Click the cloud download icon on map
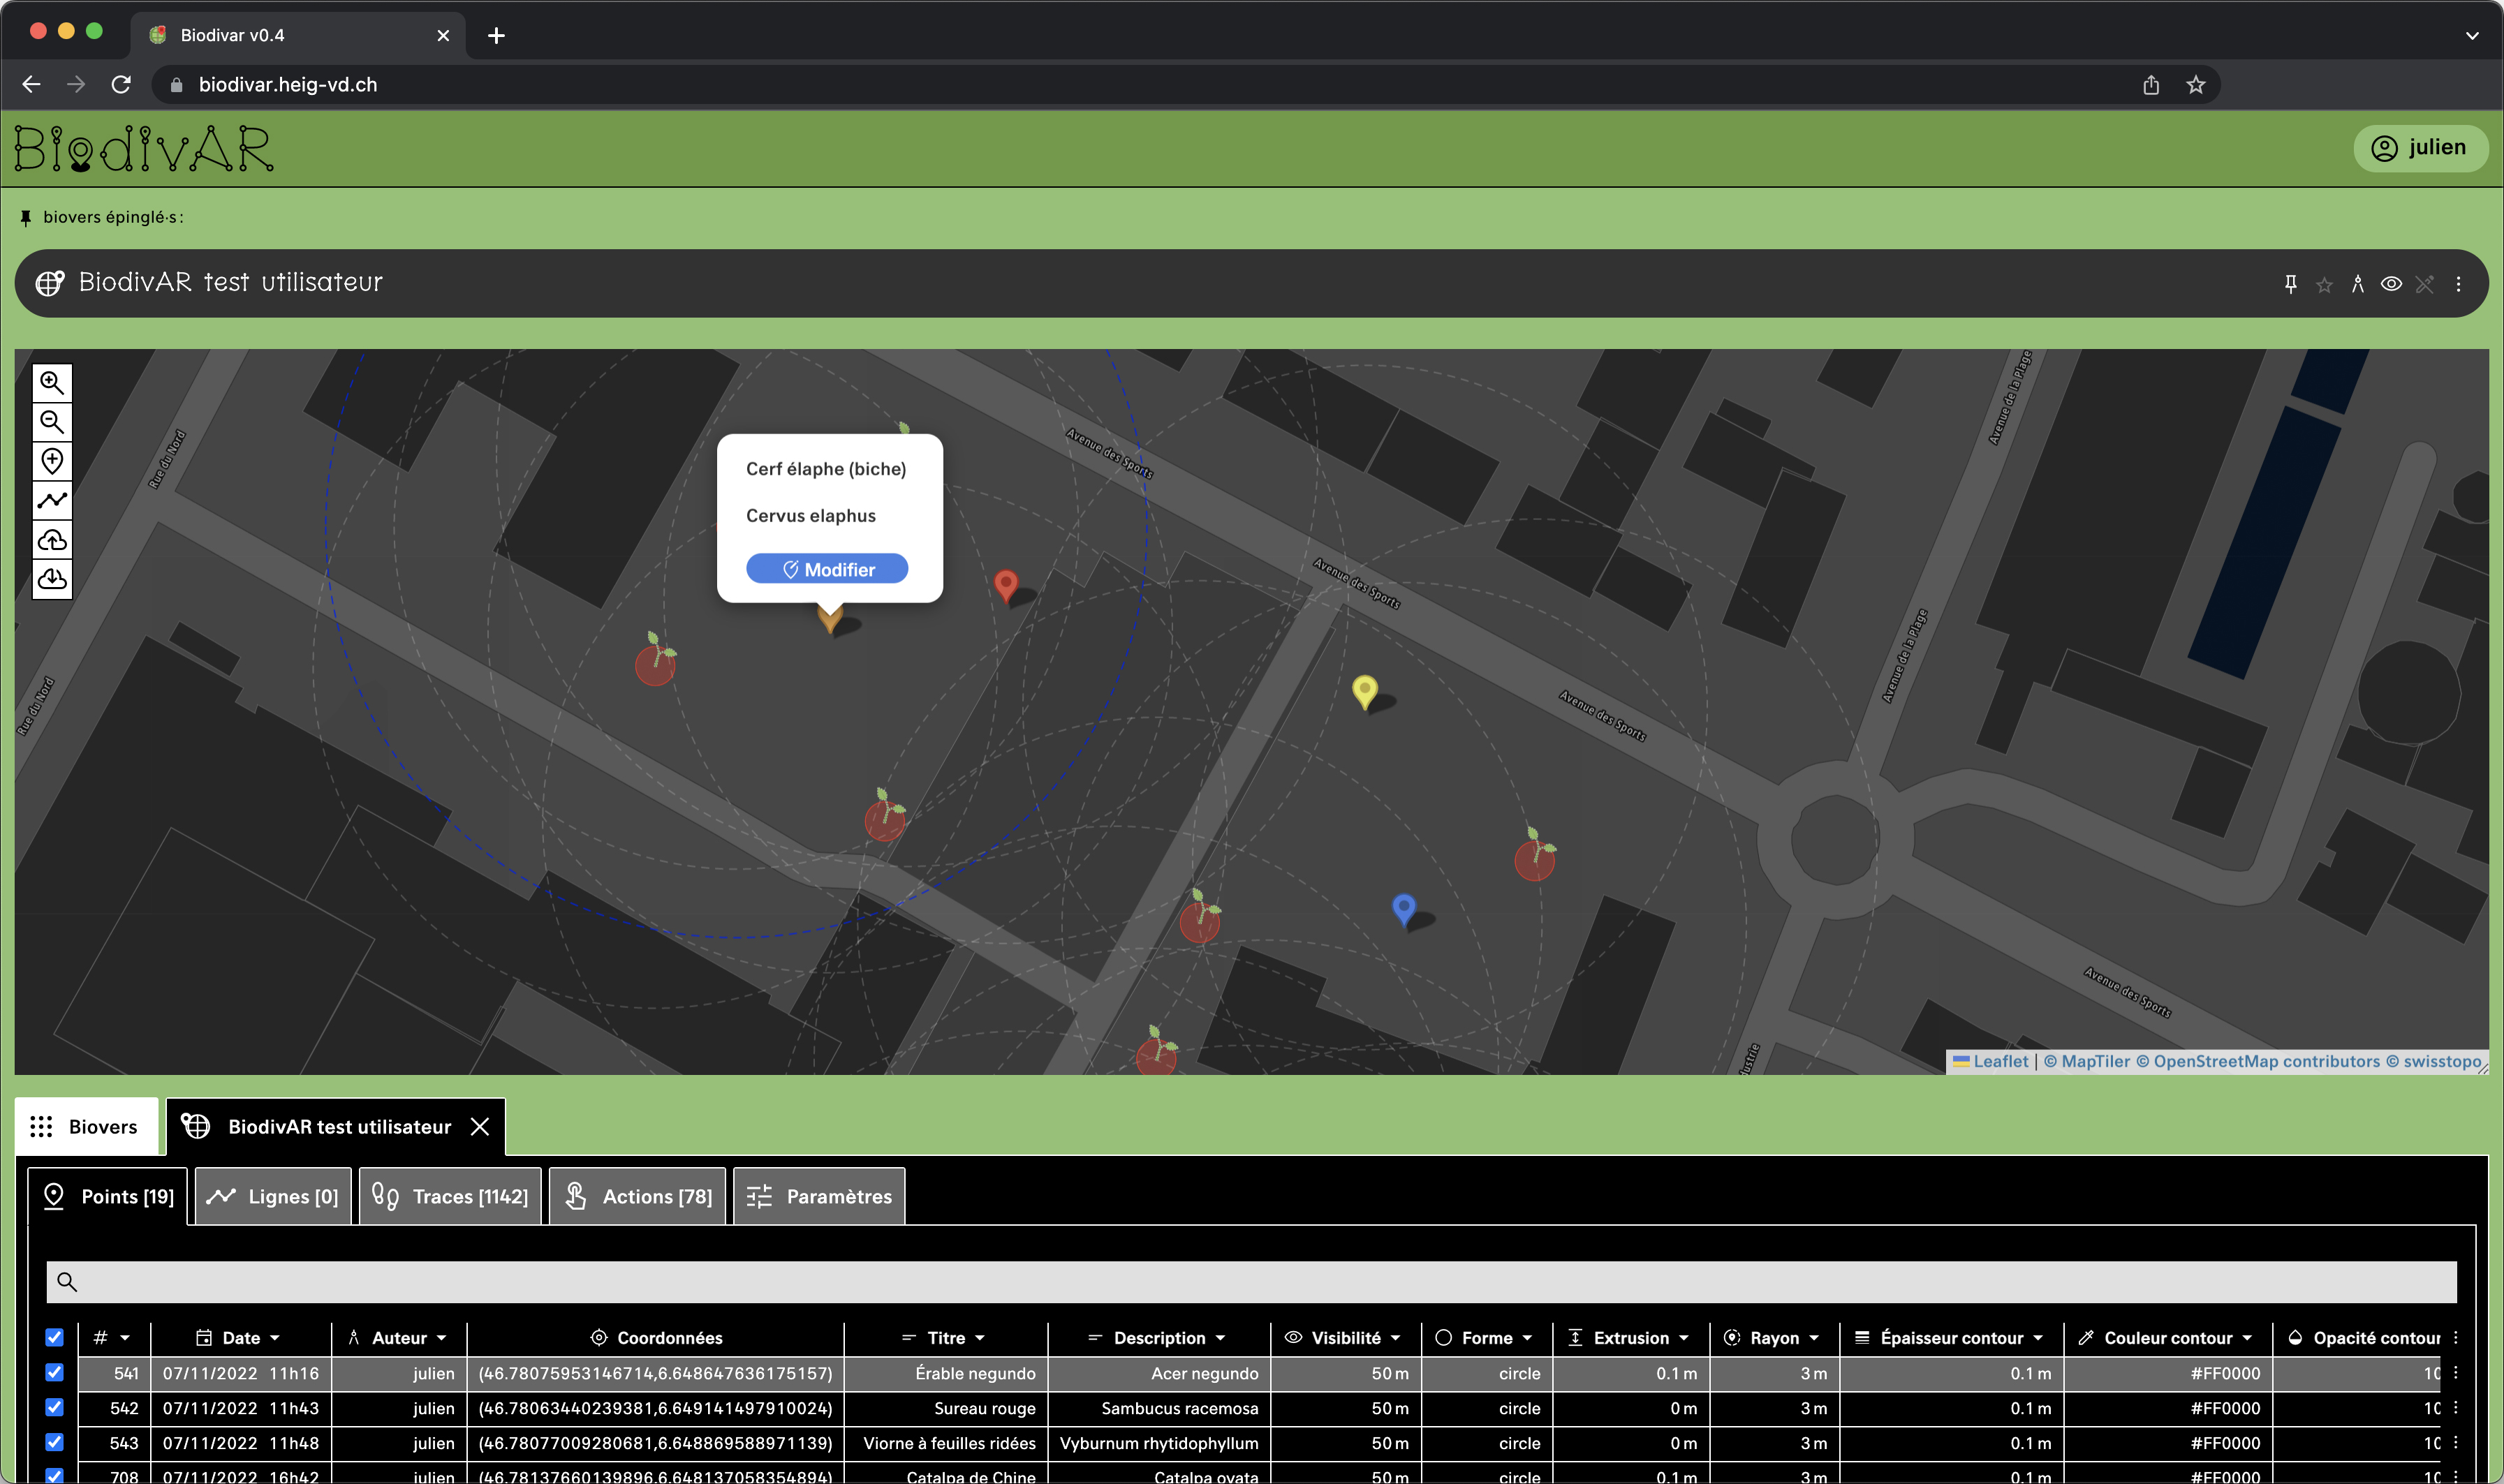Image resolution: width=2504 pixels, height=1484 pixels. (52, 579)
